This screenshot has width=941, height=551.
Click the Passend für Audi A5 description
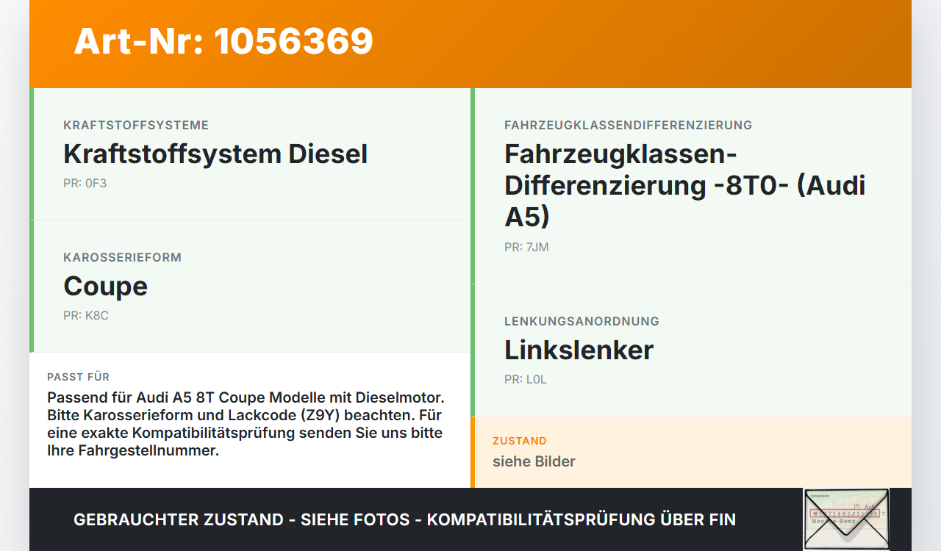point(246,424)
